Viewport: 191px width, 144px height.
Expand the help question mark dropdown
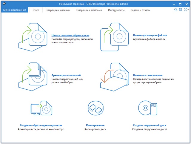coord(186,10)
